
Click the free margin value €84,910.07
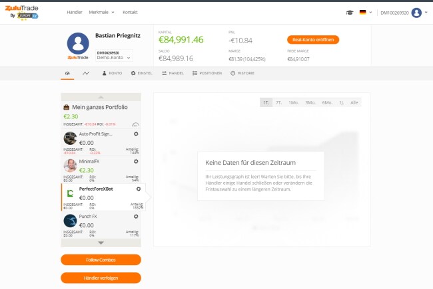pyautogui.click(x=298, y=59)
